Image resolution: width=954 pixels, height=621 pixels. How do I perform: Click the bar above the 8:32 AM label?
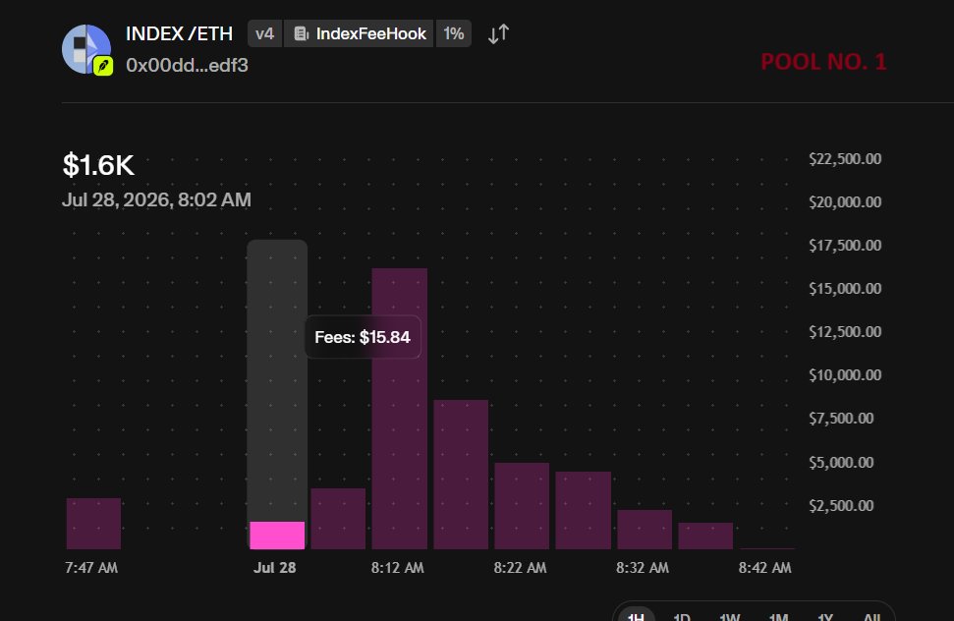645,530
